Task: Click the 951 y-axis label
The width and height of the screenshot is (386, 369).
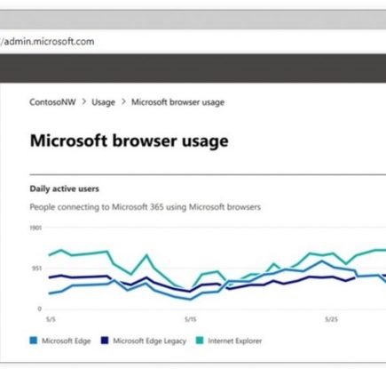Action: 37,269
